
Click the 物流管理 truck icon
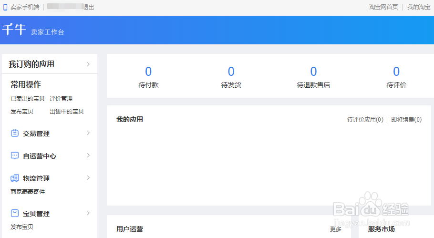15,178
